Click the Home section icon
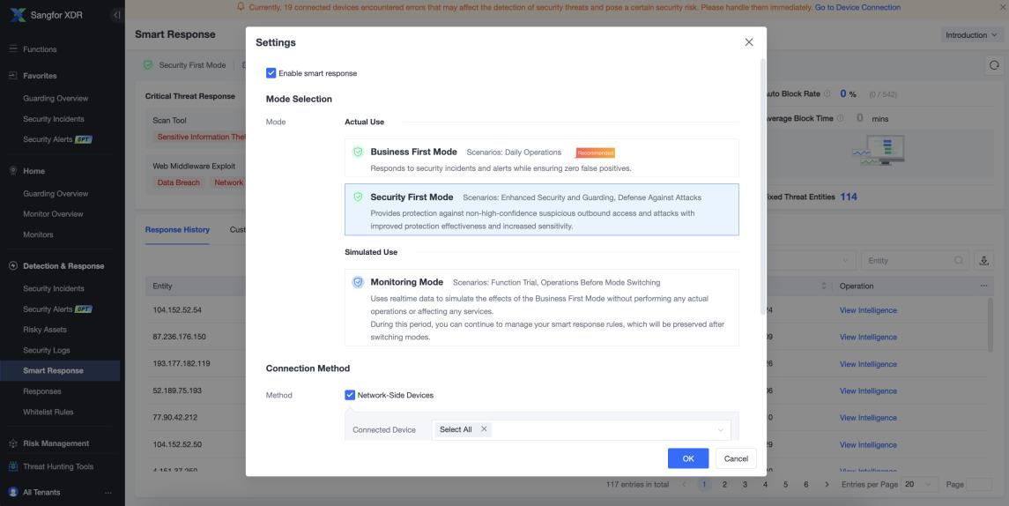1009x506 pixels. 12,171
